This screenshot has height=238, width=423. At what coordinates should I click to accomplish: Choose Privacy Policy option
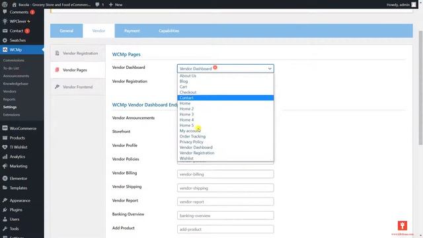click(x=225, y=142)
